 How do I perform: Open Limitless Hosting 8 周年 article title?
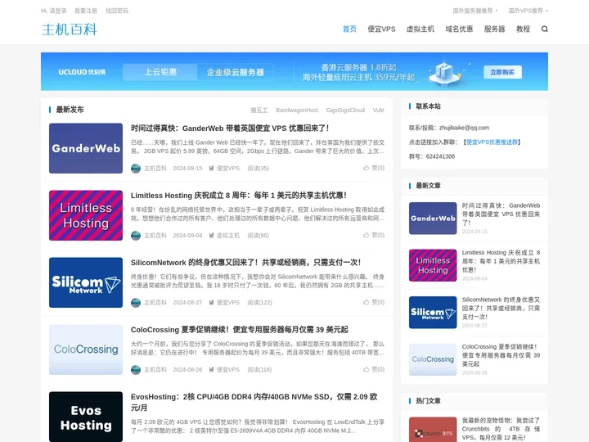point(239,196)
